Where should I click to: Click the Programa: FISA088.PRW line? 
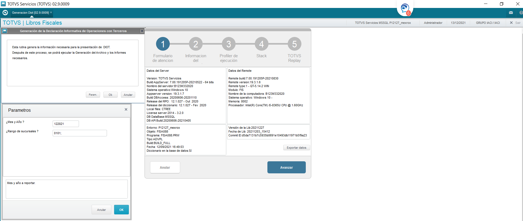pyautogui.click(x=163, y=135)
